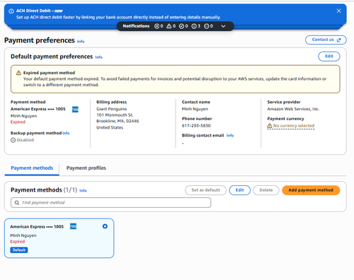Click the success notifications checkmark icon

pos(181,26)
